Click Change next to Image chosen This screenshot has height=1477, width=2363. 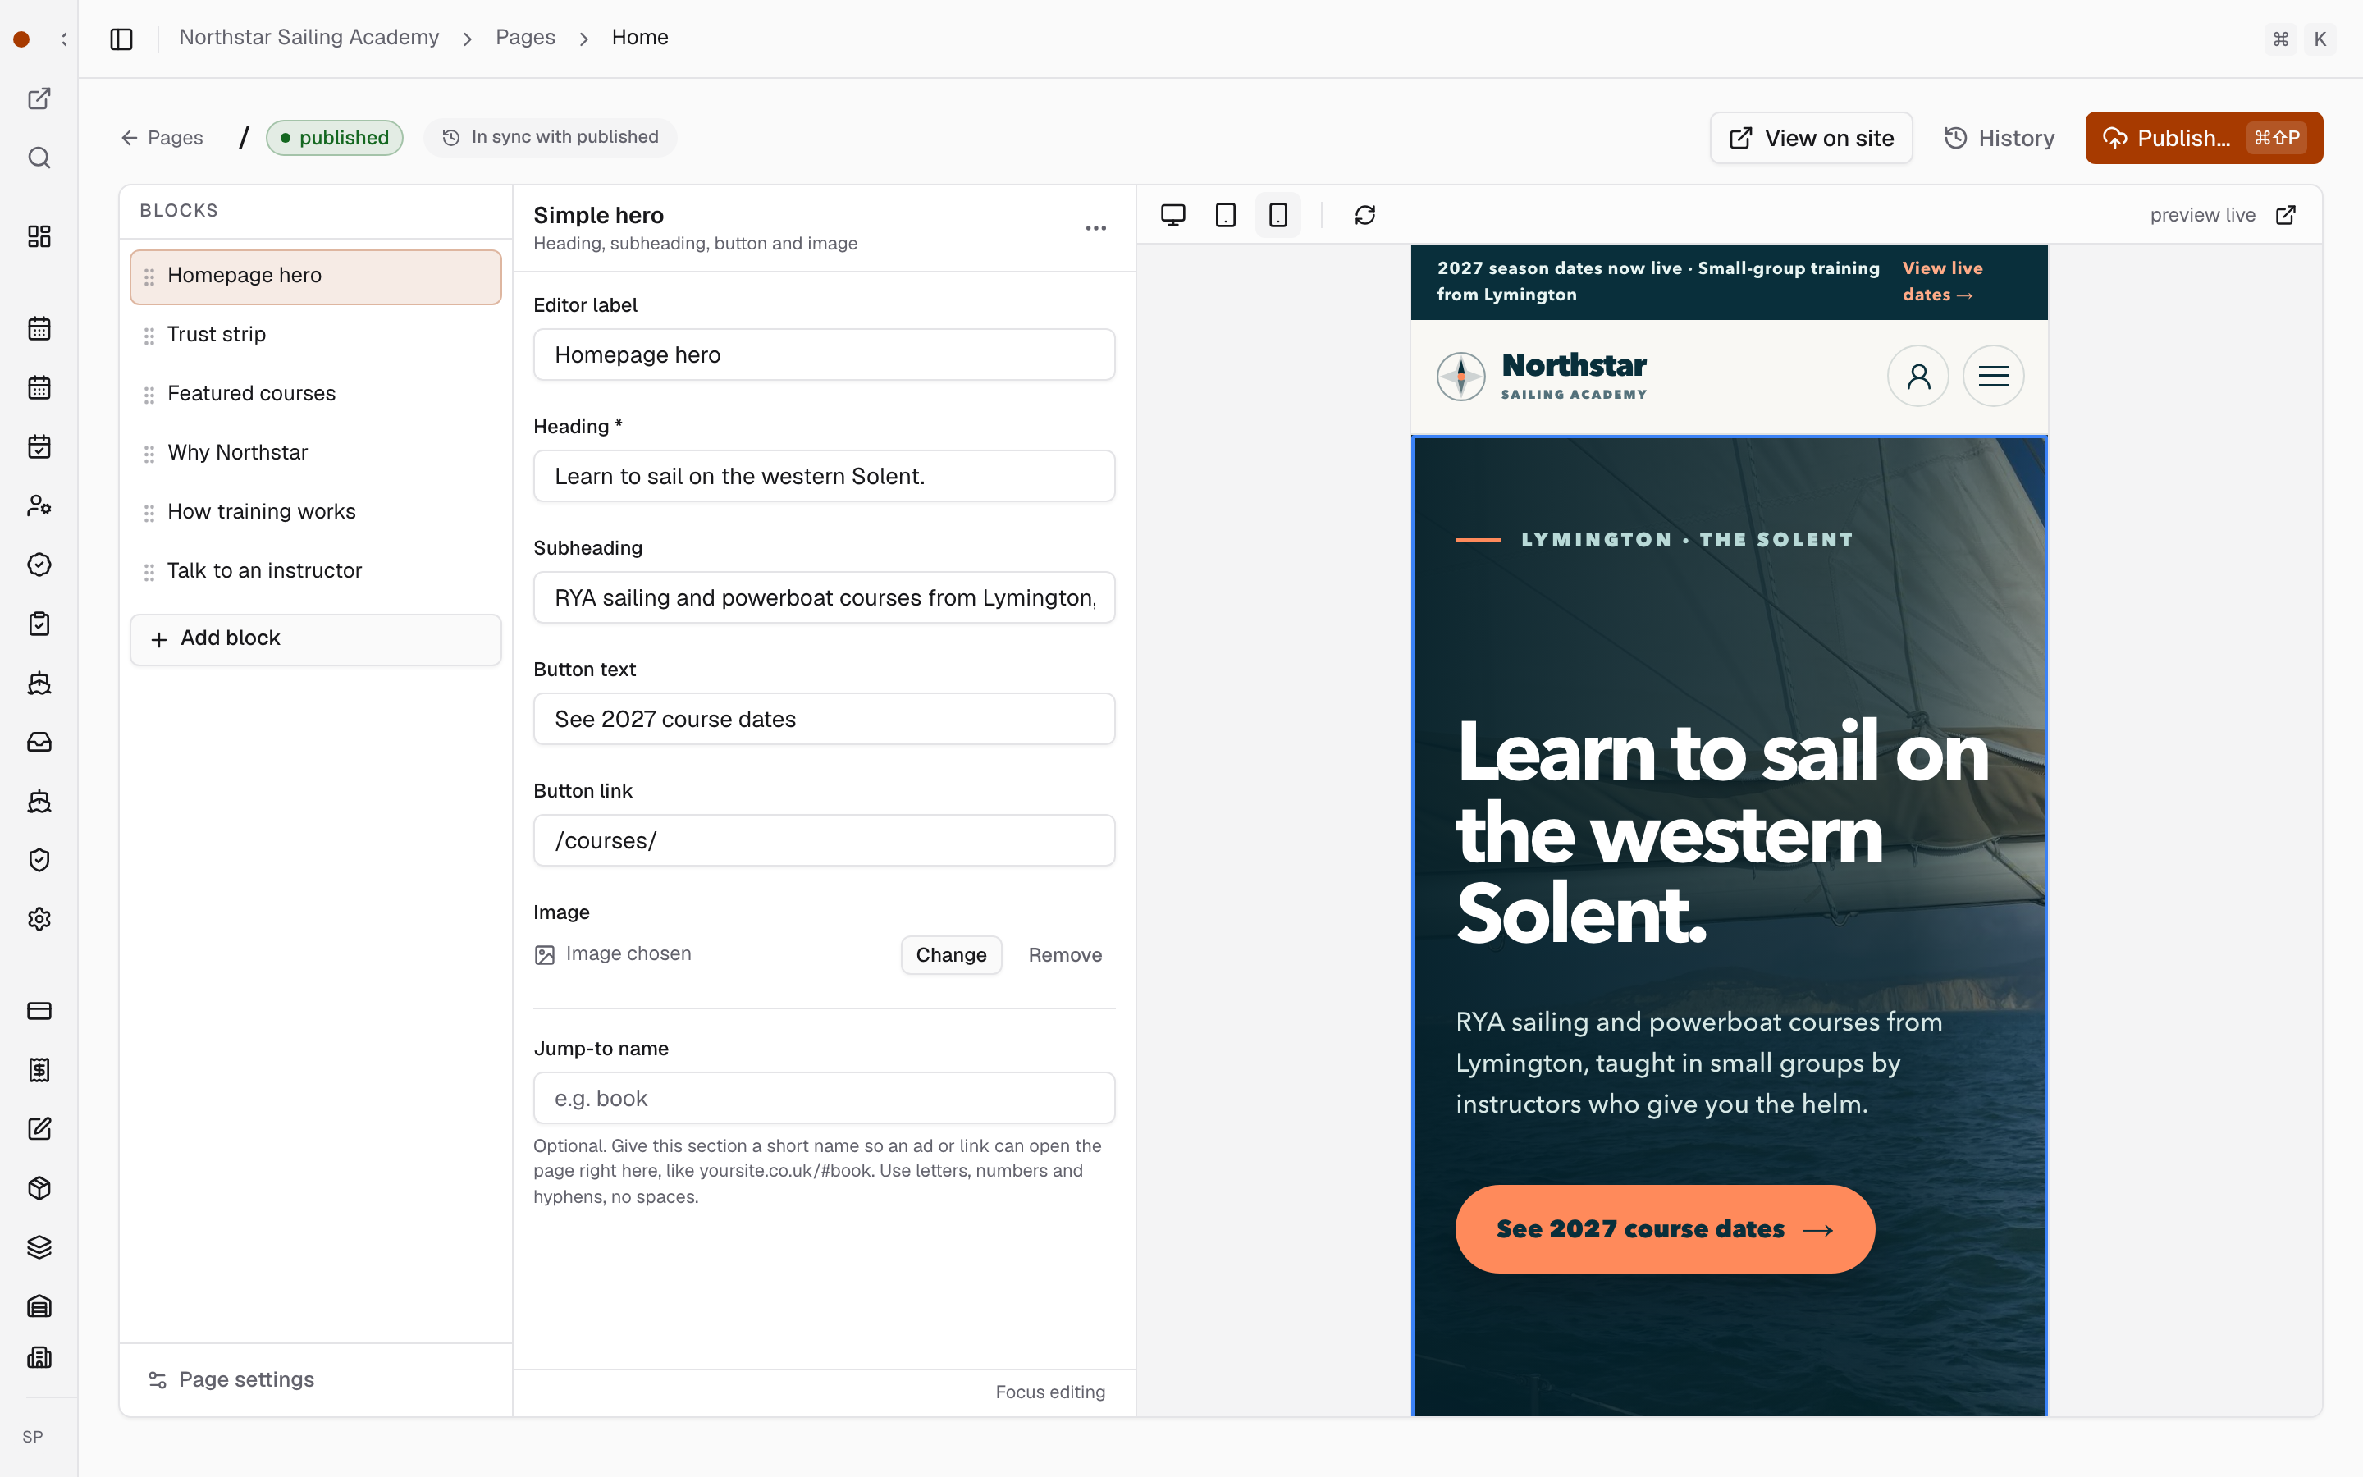click(x=951, y=954)
